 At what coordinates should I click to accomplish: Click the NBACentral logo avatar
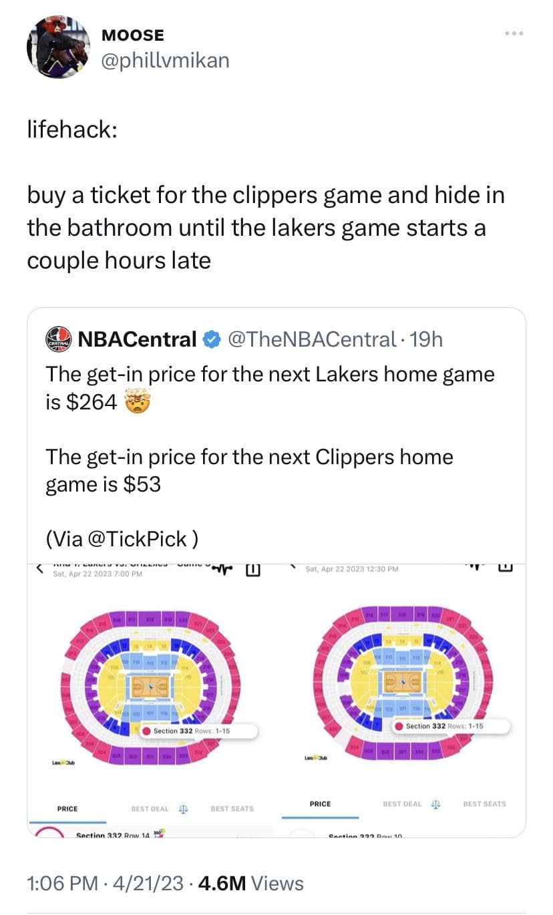[x=59, y=339]
